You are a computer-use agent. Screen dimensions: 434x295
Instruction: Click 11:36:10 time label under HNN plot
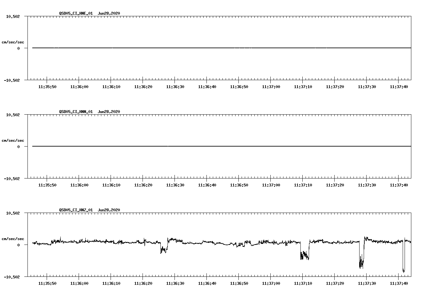point(111,185)
